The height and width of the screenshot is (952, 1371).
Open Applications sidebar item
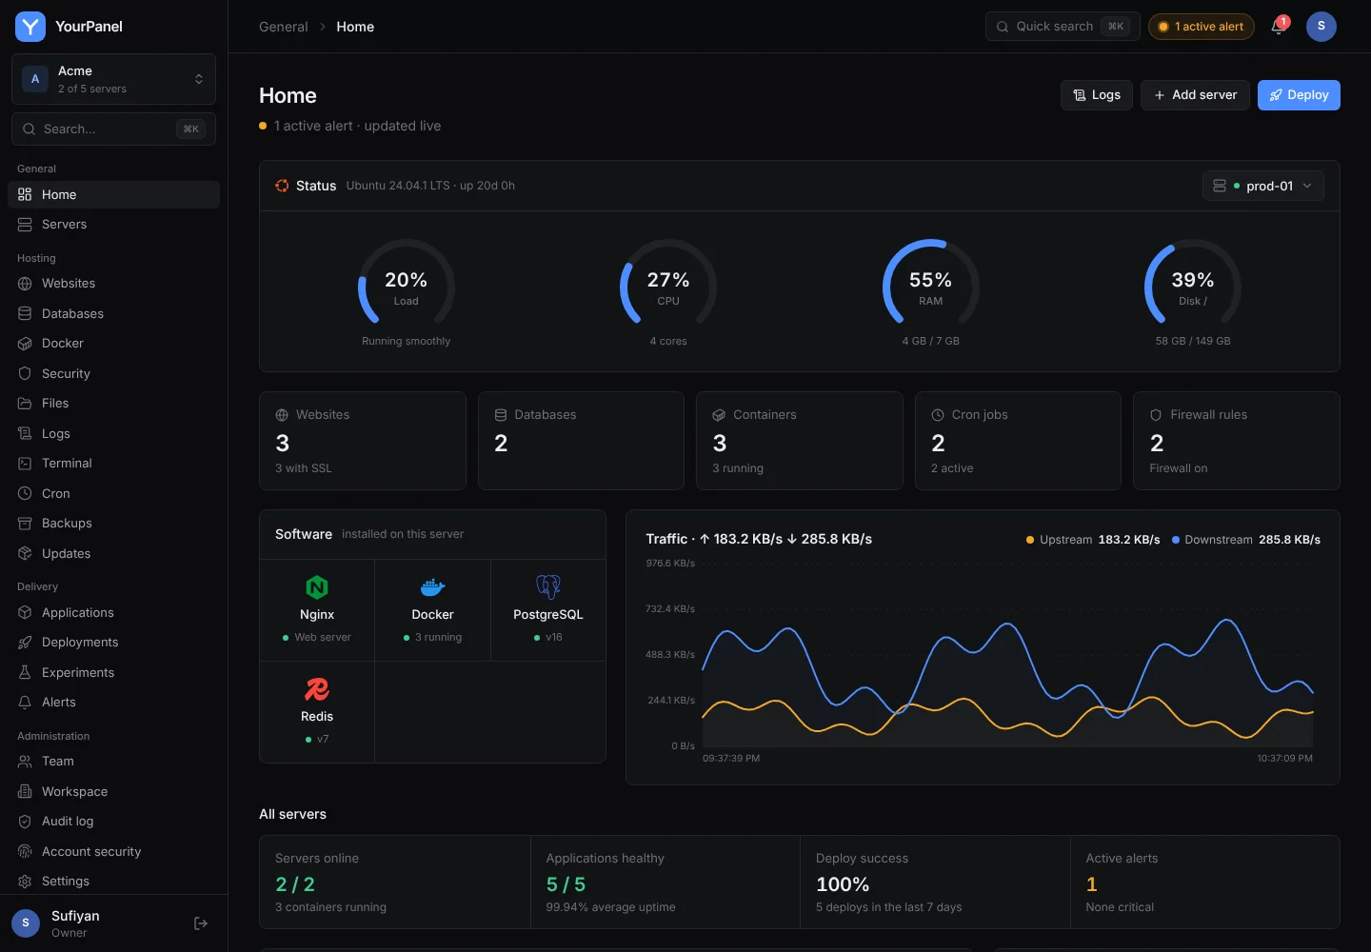click(113, 613)
